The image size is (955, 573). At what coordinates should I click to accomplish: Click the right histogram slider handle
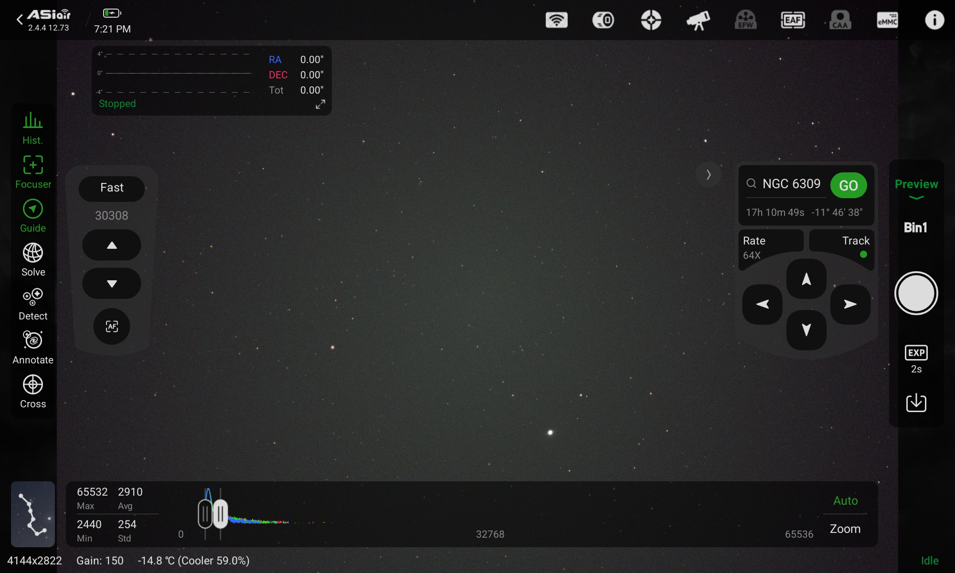pyautogui.click(x=220, y=514)
